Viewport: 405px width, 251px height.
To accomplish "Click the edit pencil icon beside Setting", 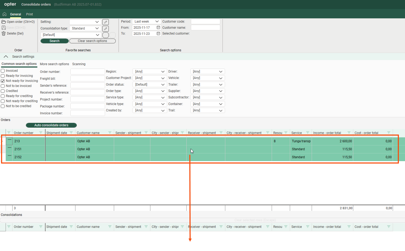I will click(106, 22).
